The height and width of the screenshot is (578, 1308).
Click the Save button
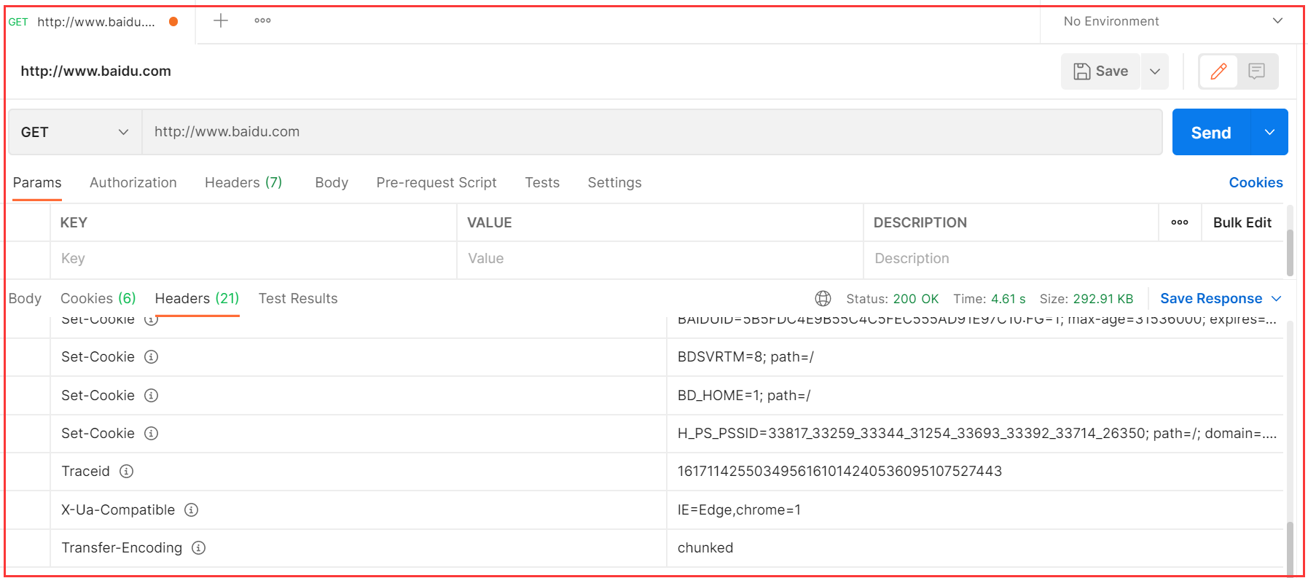[1100, 71]
